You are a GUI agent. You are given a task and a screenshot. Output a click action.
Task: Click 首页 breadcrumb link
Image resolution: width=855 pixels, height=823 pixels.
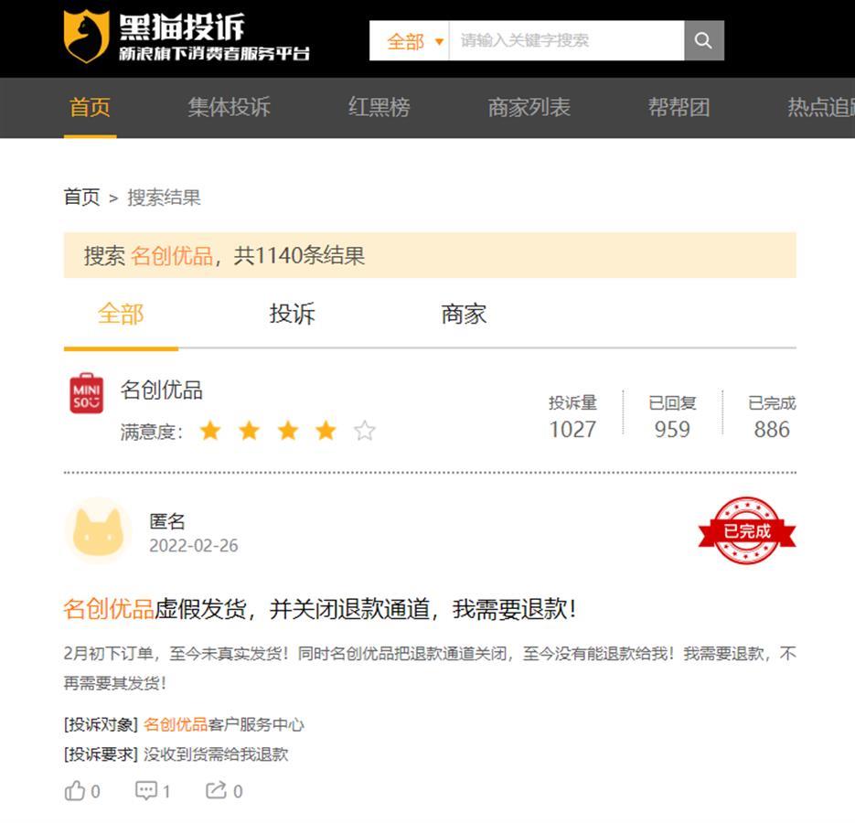coord(81,197)
